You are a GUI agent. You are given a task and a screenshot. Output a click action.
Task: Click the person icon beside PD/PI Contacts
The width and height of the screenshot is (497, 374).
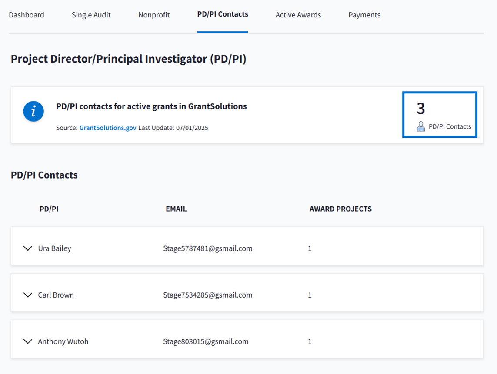420,126
